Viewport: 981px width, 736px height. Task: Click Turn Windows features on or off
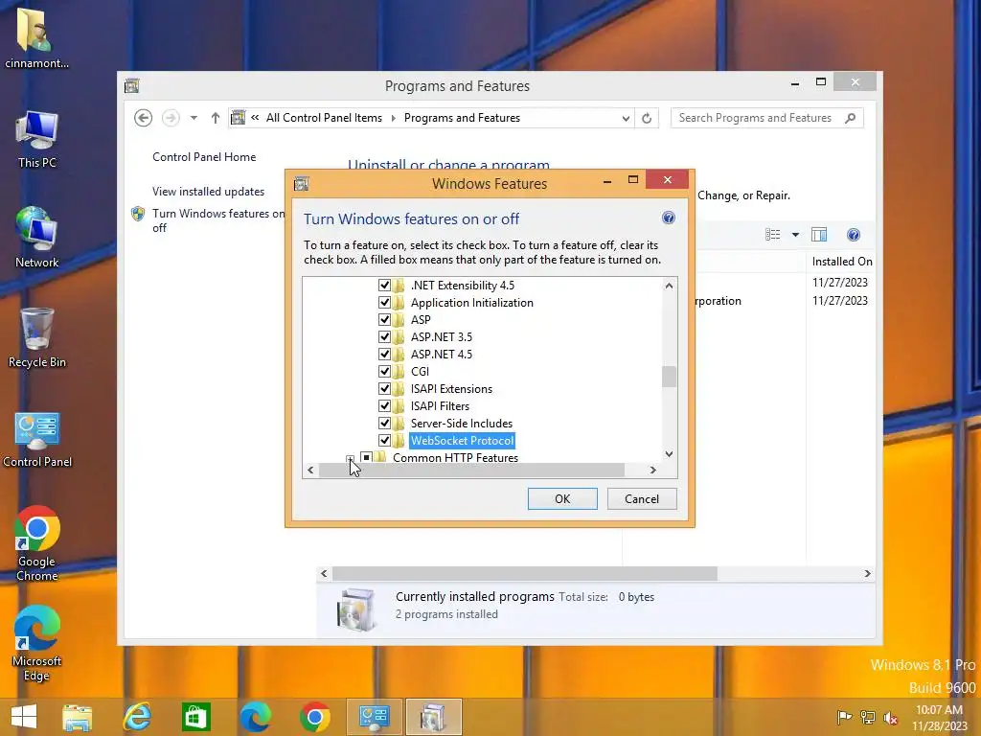(x=218, y=220)
